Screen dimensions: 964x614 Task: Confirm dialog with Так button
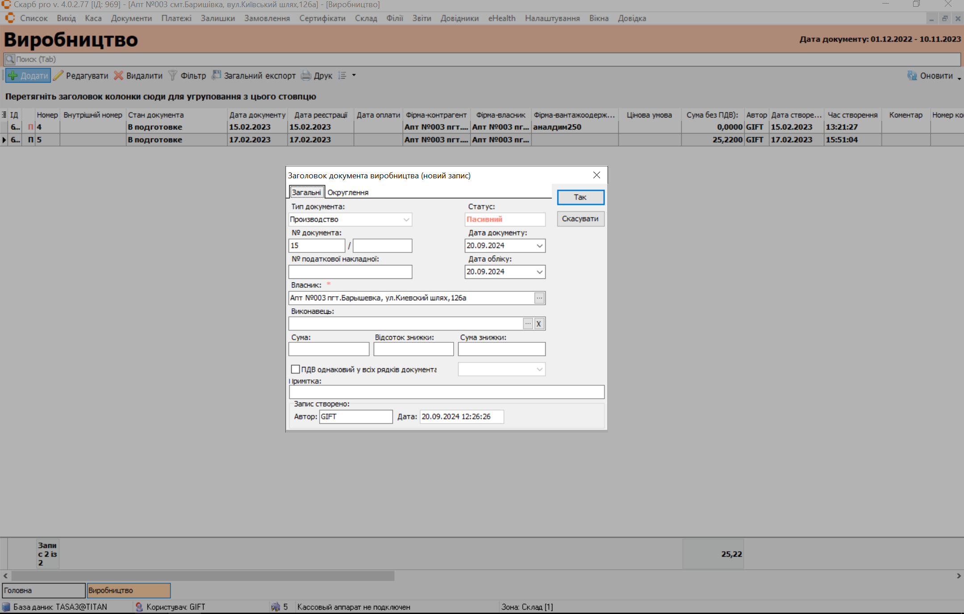(580, 197)
